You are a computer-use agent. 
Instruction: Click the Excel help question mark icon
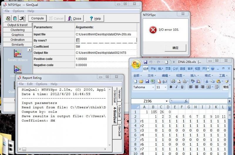[212, 69]
